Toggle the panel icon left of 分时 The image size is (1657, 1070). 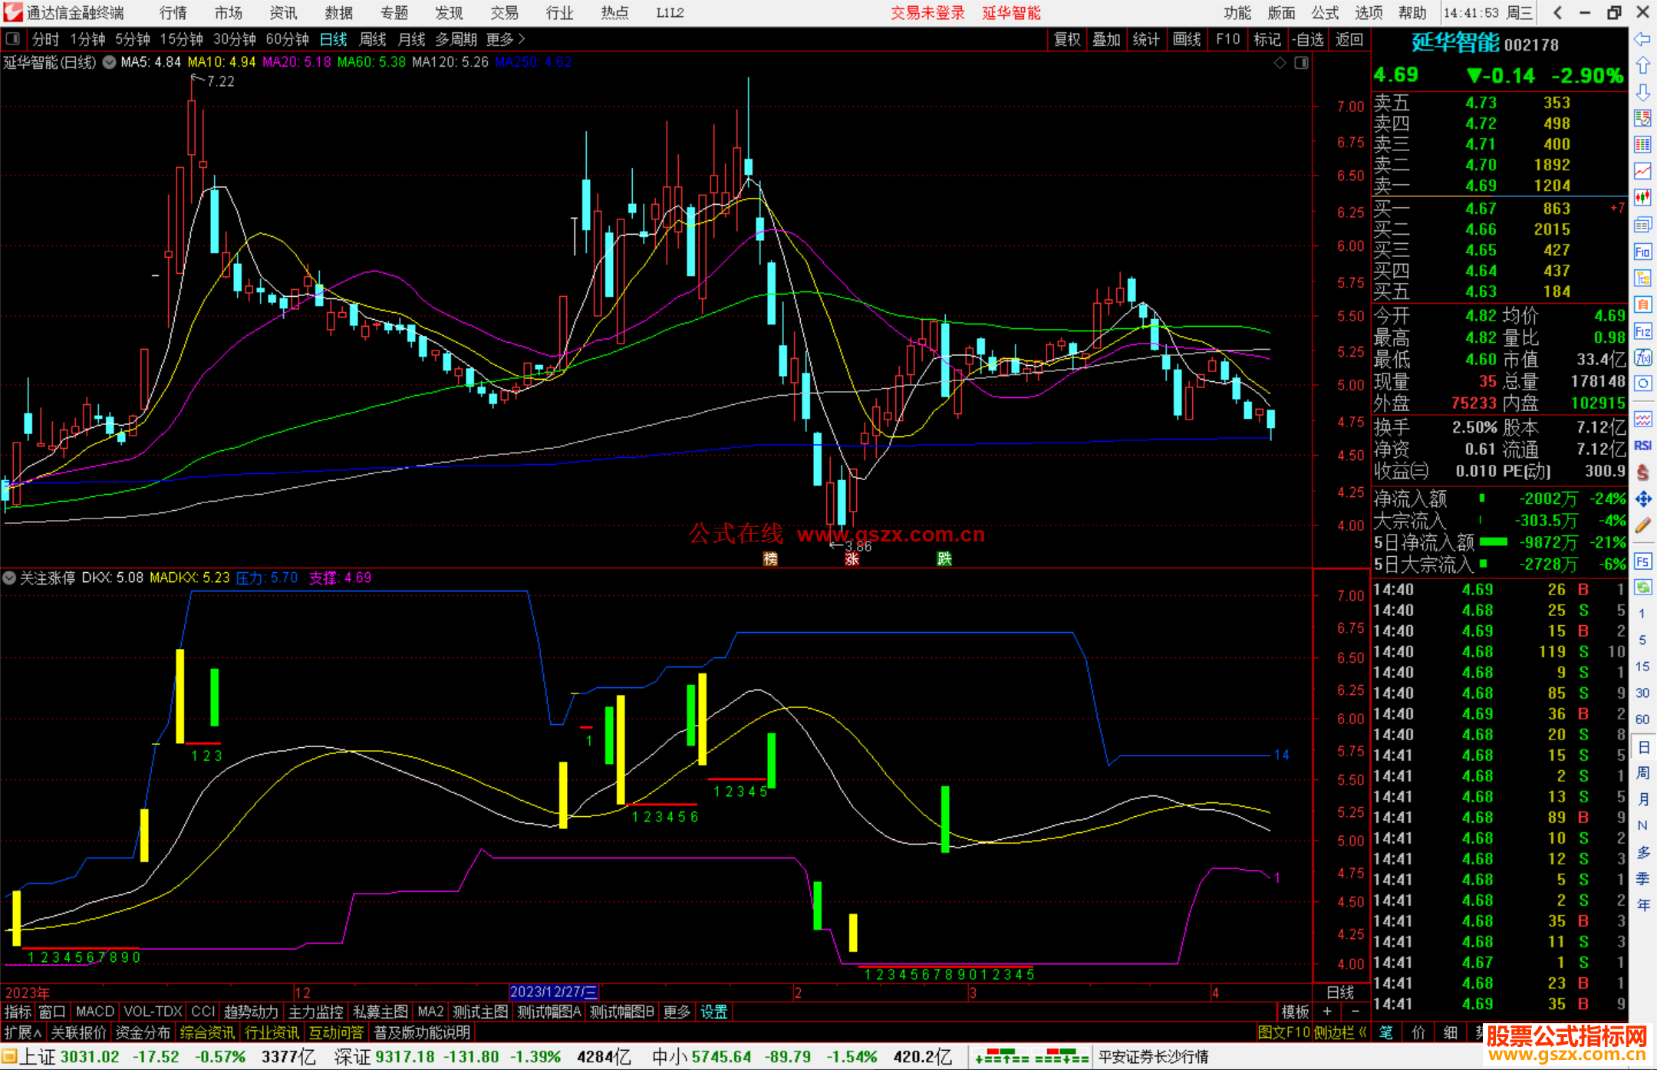12,38
